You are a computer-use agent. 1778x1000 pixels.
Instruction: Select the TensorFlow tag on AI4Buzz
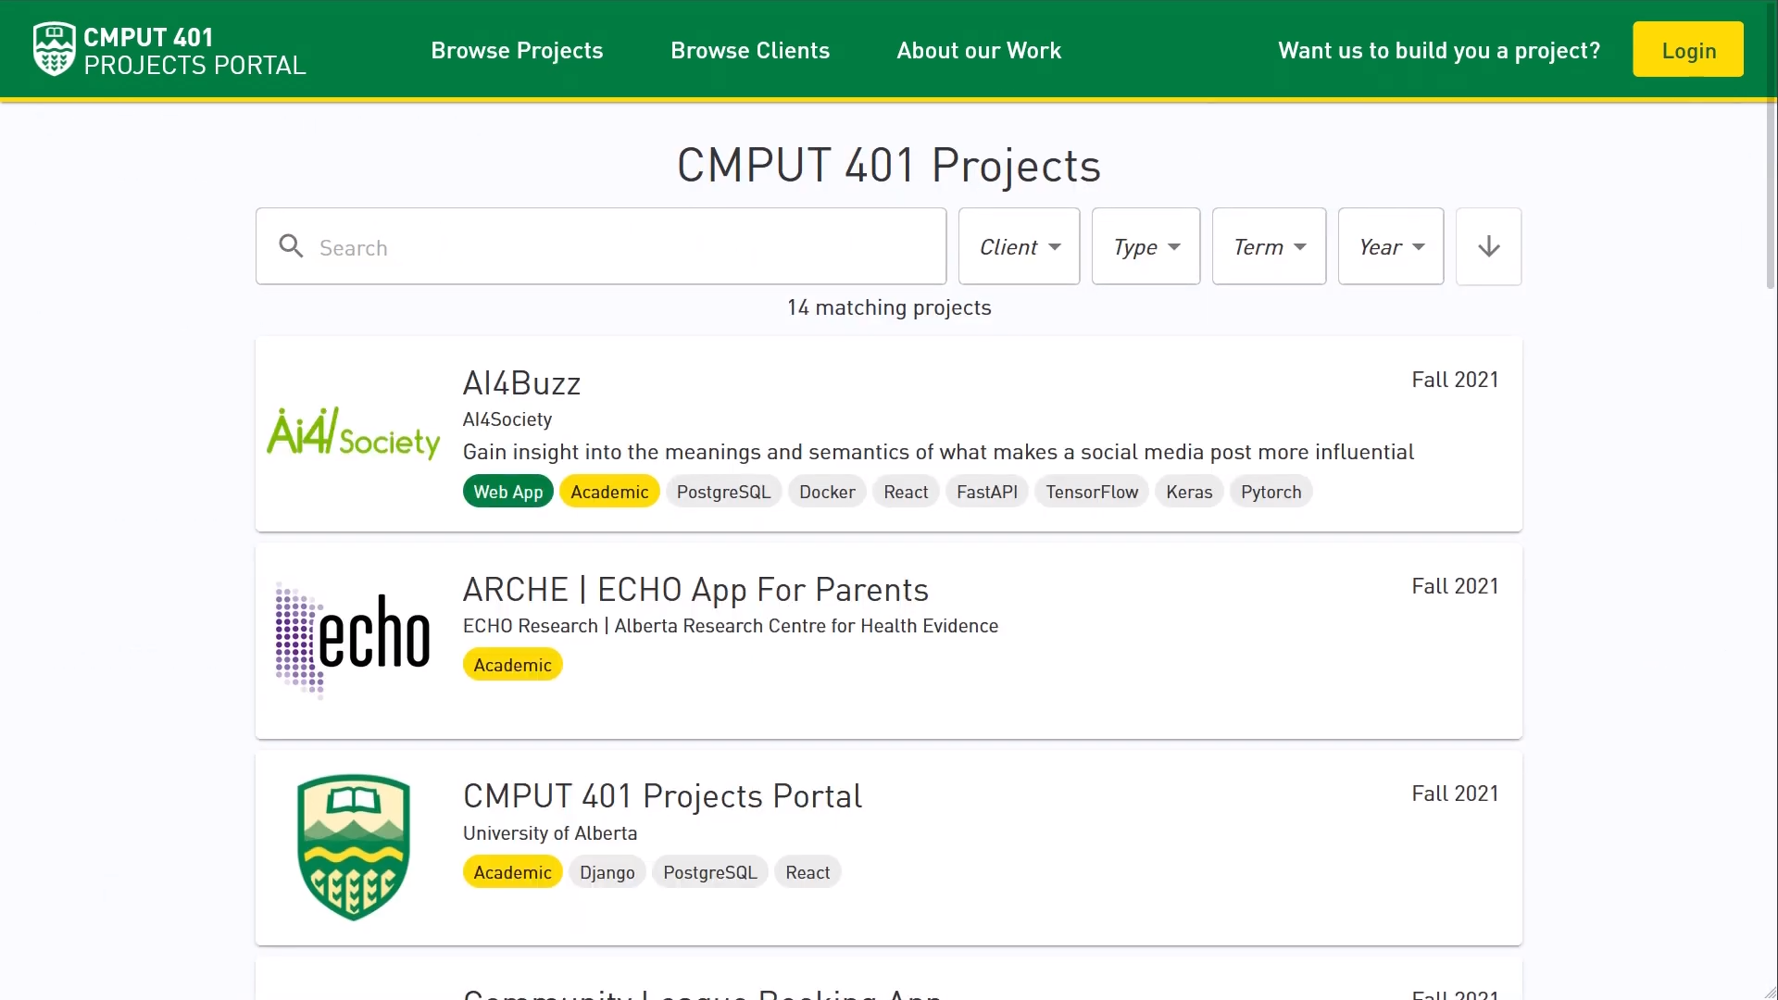[1092, 492]
